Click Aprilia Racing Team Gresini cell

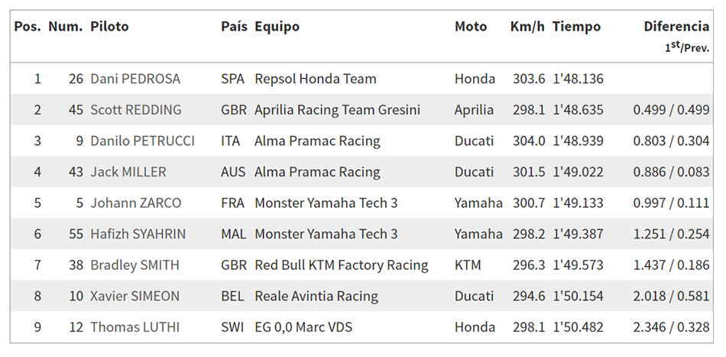tap(338, 110)
